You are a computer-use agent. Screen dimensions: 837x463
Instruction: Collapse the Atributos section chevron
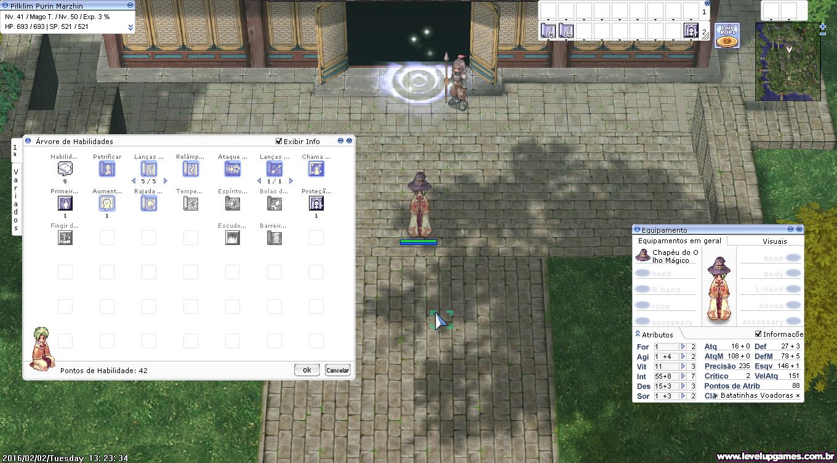pos(638,334)
